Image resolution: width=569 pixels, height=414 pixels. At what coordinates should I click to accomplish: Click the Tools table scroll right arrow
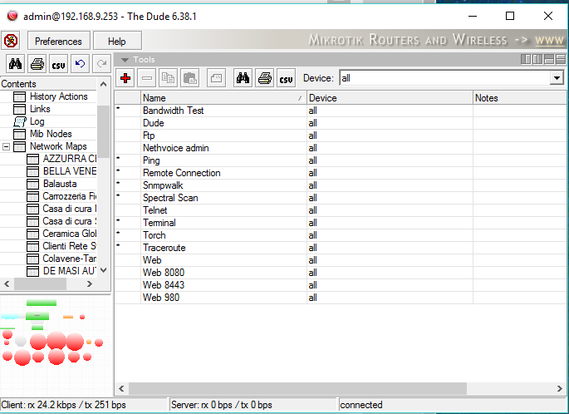tap(559, 388)
